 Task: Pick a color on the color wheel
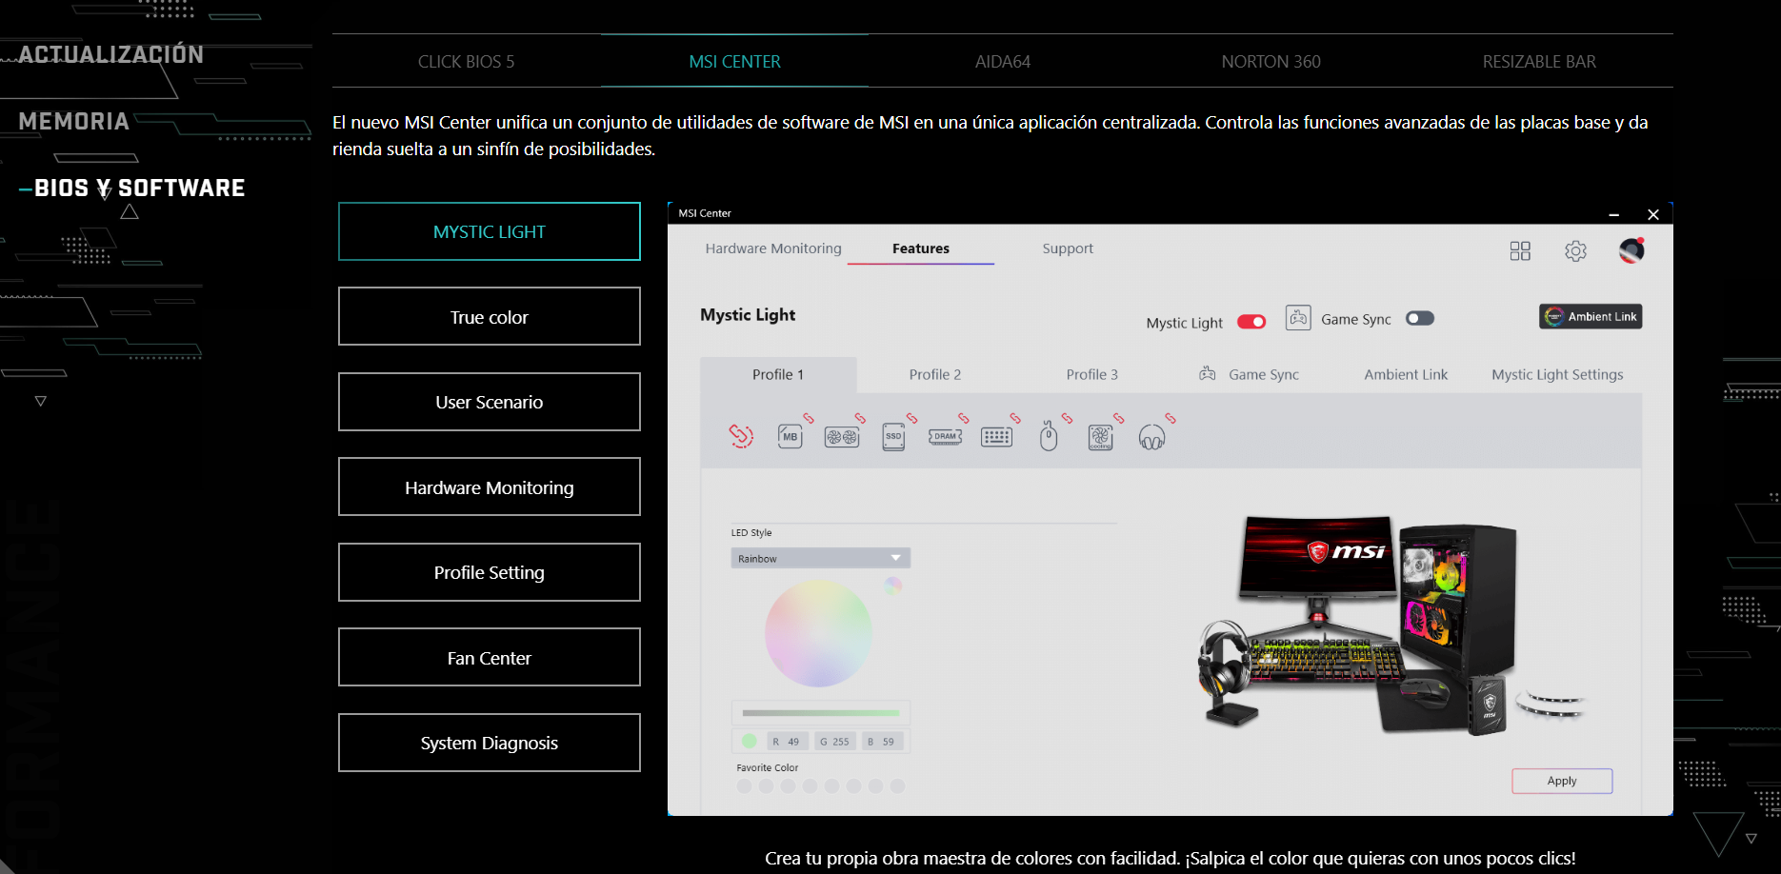(x=818, y=634)
